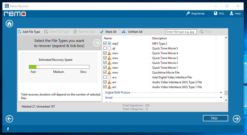Click the Mark All checkmark icon
Viewport: 247px width, 135px height.
coord(102,32)
